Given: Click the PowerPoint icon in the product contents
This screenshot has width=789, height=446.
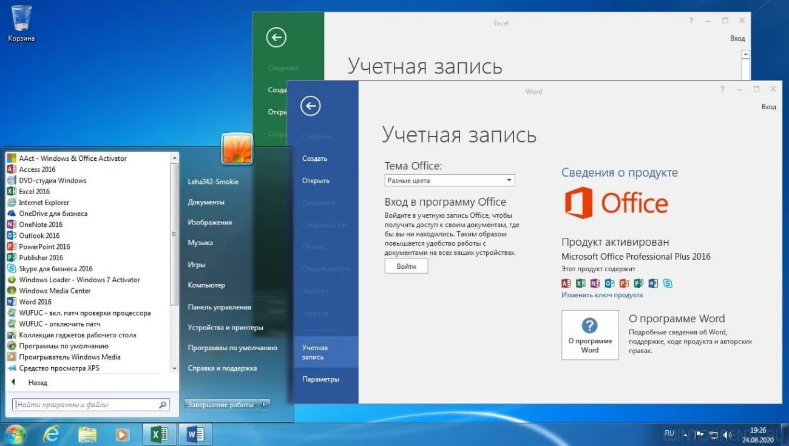Looking at the screenshot, I should pos(624,283).
